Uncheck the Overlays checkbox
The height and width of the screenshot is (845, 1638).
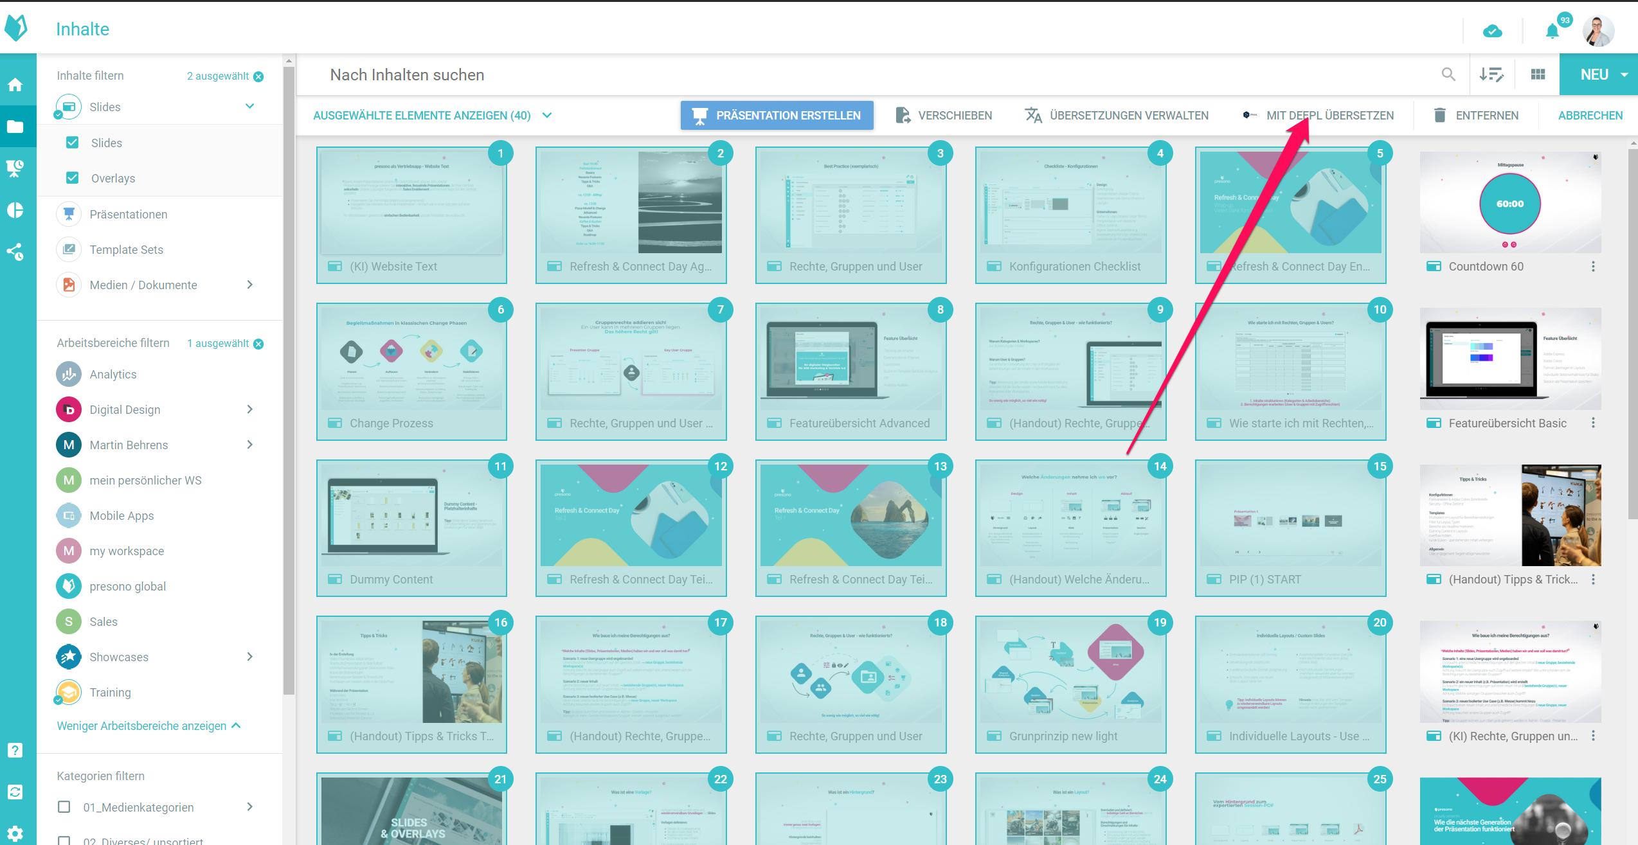pos(73,177)
